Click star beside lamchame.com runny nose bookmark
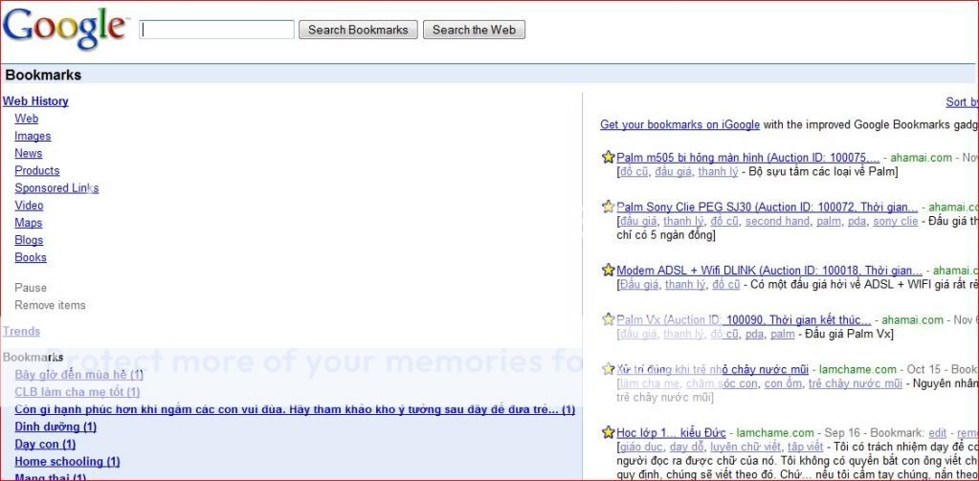This screenshot has height=481, width=979. (x=608, y=369)
